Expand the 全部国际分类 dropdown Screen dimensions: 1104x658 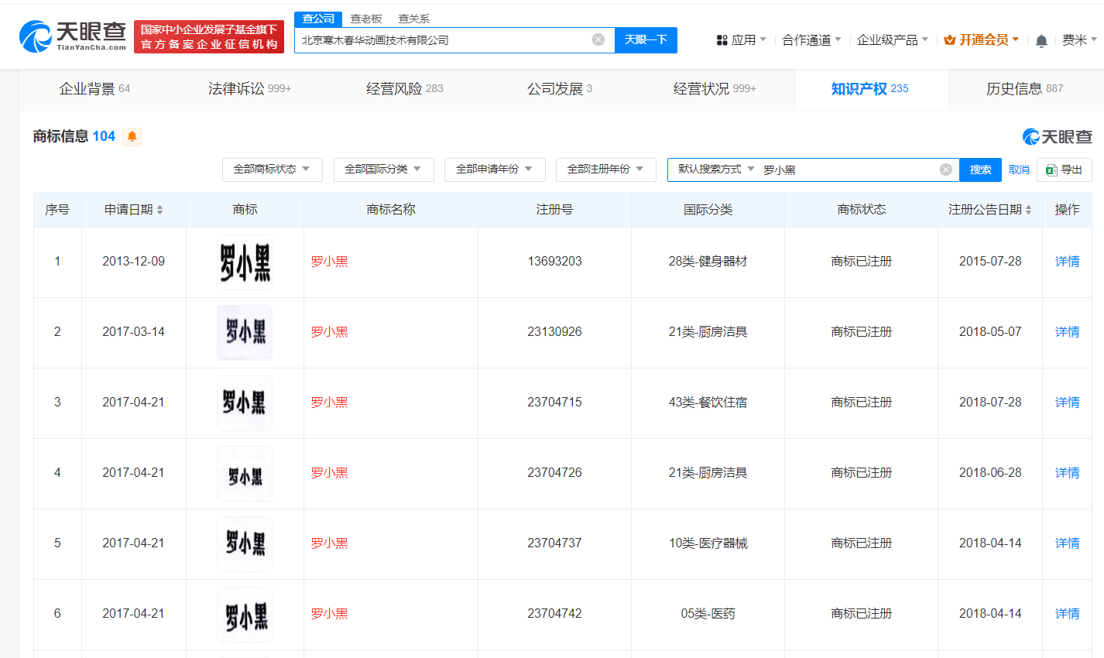(x=384, y=170)
